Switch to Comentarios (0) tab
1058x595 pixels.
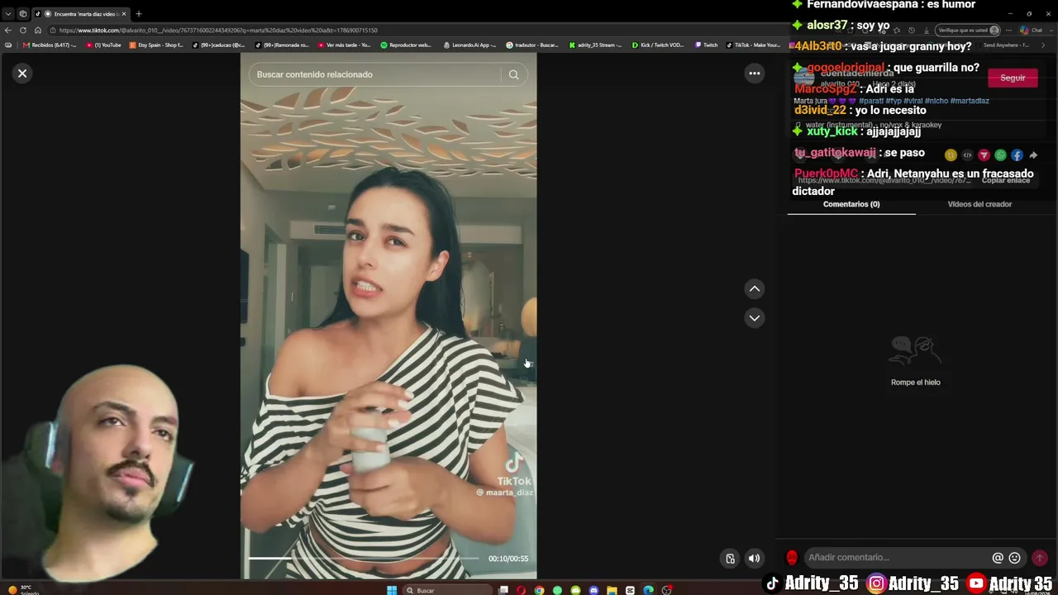pos(851,204)
